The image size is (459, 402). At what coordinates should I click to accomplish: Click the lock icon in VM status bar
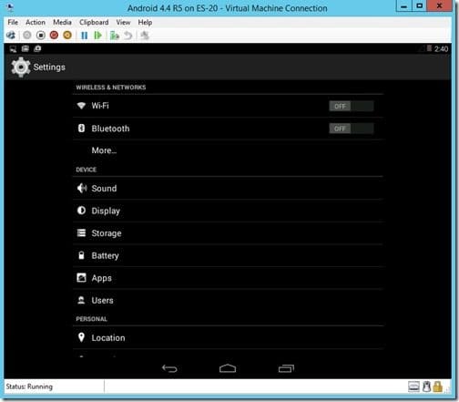(437, 387)
